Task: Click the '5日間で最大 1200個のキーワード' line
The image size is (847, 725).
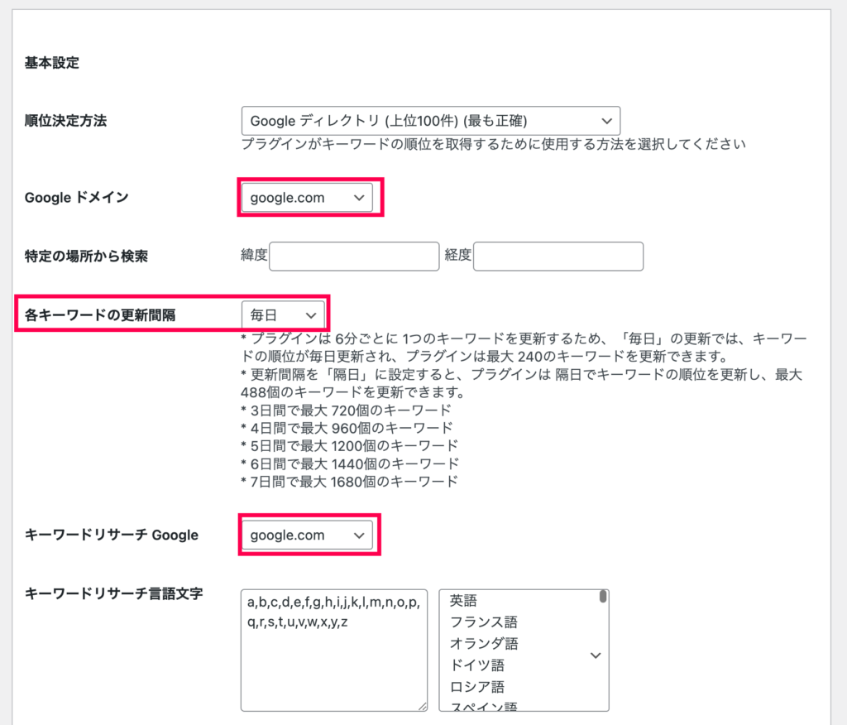Action: tap(349, 446)
